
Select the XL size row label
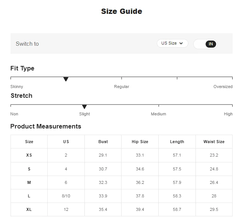pos(29,209)
